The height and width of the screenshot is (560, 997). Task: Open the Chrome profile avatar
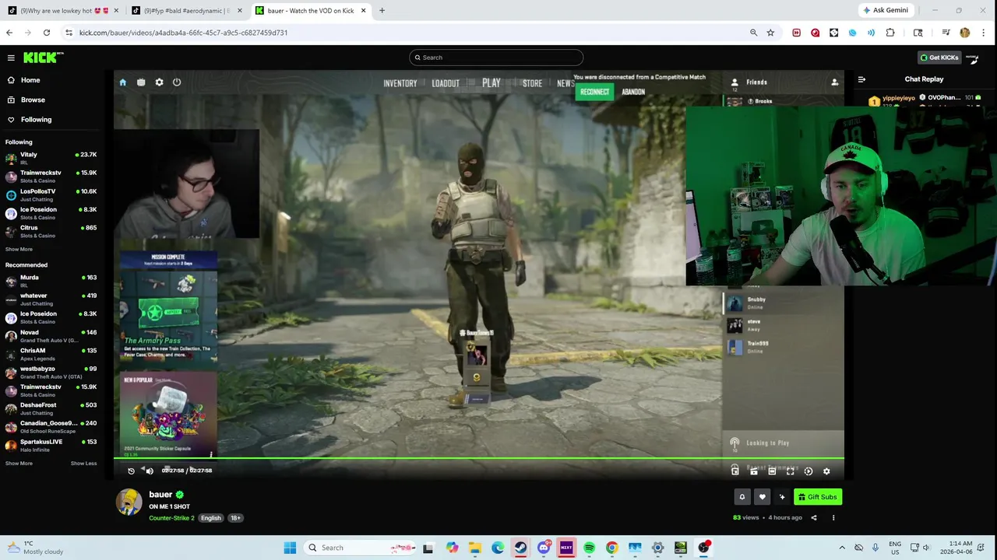coord(965,33)
